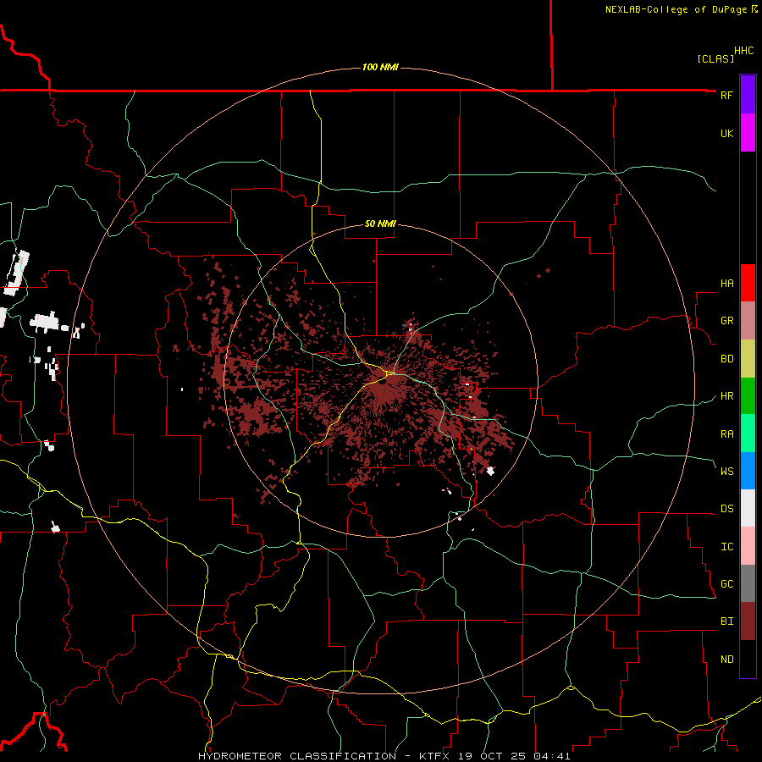Pick the HR green legend swatch
Viewport: 762px width, 762px height.
[x=748, y=396]
